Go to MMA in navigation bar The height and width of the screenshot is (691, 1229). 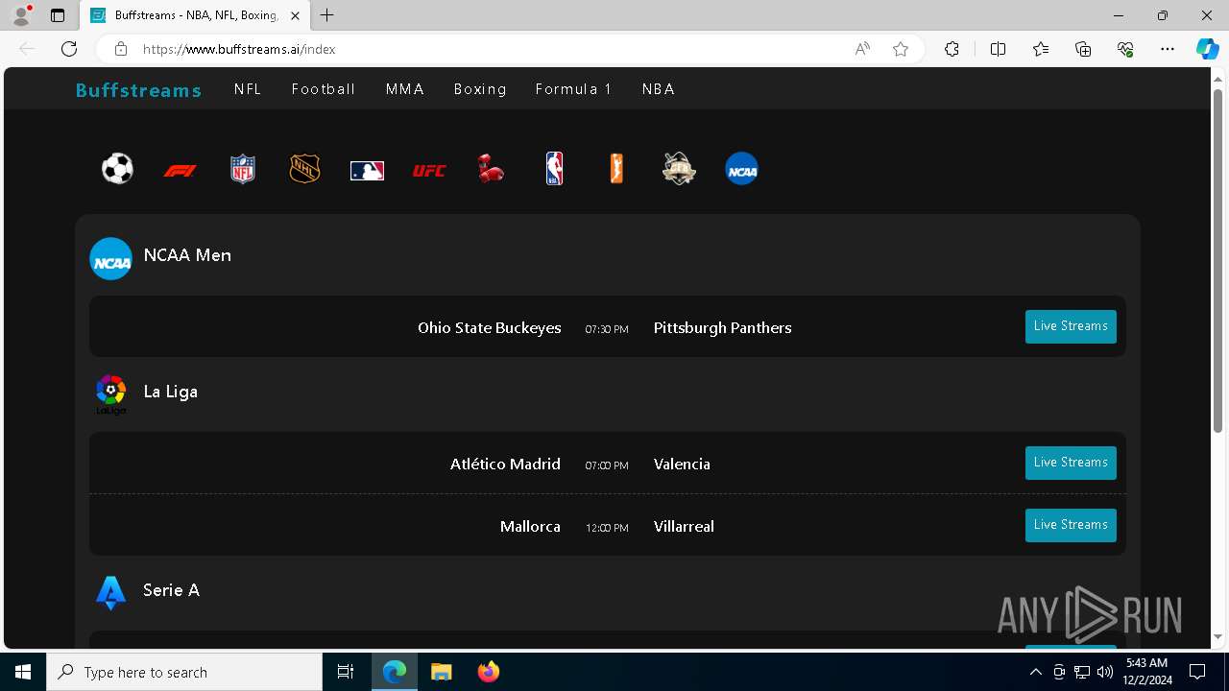click(405, 89)
